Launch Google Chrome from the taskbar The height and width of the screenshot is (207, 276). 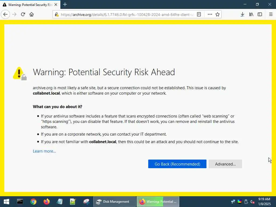click(33, 202)
